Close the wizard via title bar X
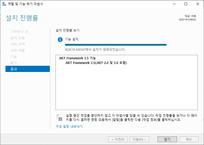 pos(198,4)
